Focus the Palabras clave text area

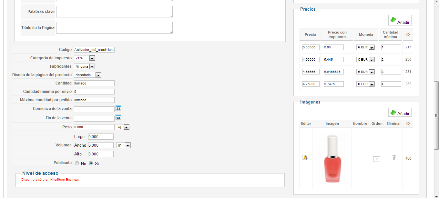pos(114,12)
